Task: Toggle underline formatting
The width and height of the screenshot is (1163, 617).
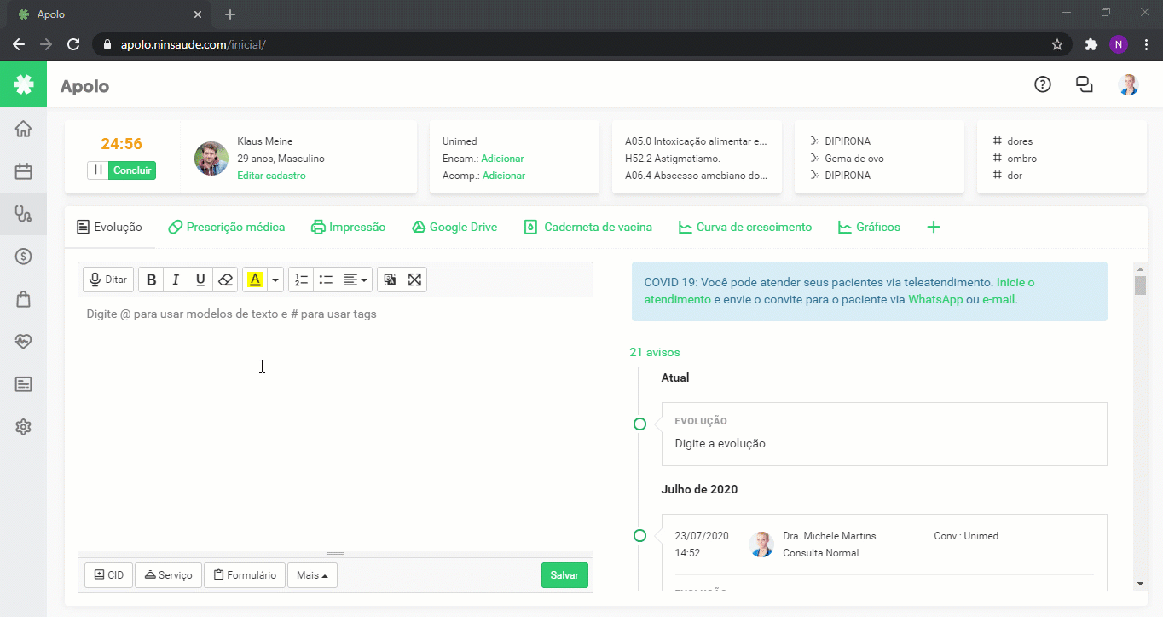Action: pyautogui.click(x=200, y=280)
